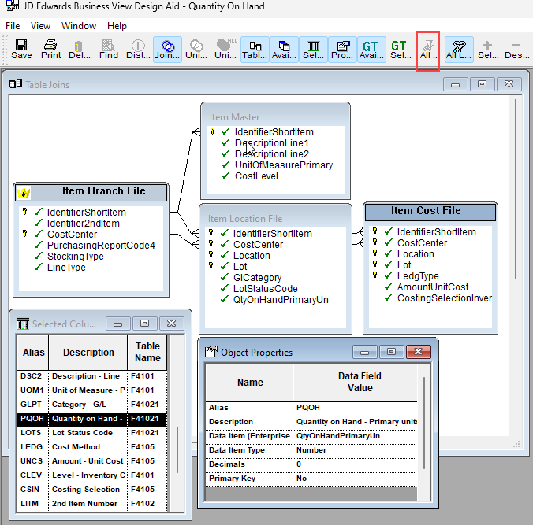Viewport: 533px width, 525px height.
Task: Click the Save toolbar icon
Action: [21, 50]
